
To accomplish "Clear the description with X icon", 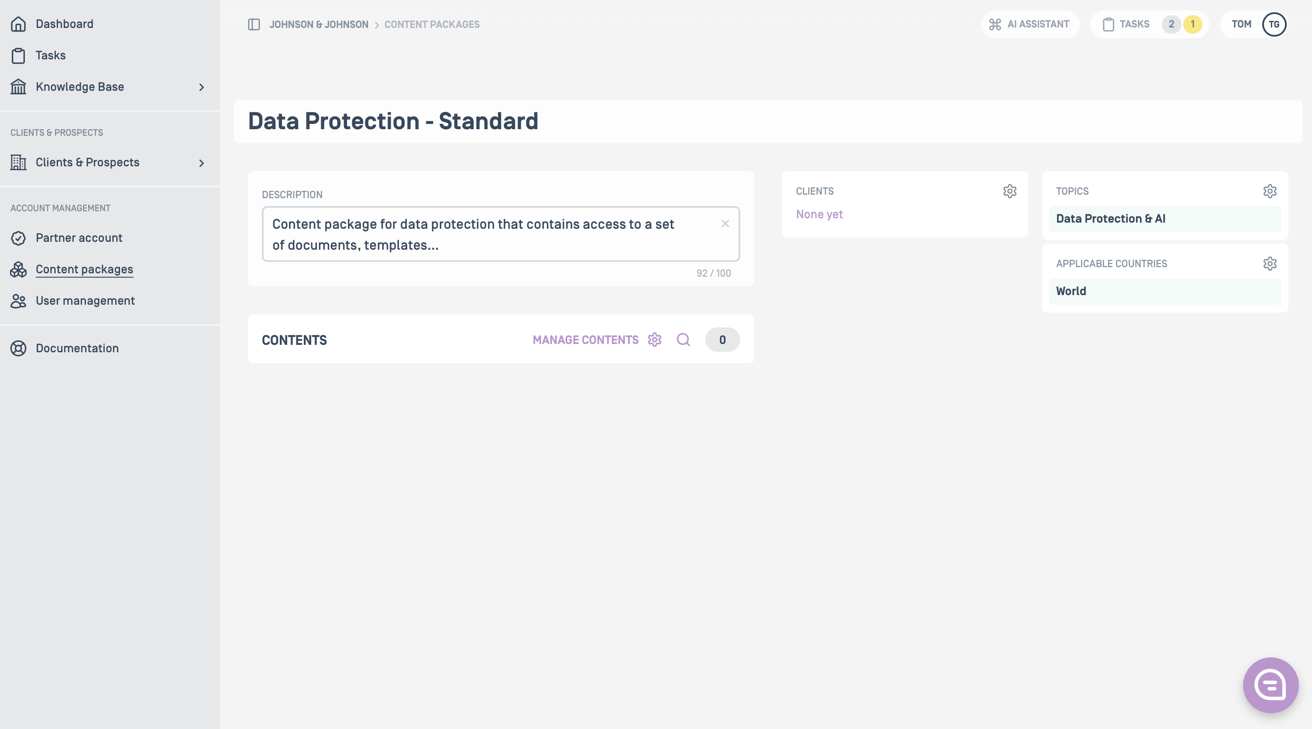I will coord(725,224).
